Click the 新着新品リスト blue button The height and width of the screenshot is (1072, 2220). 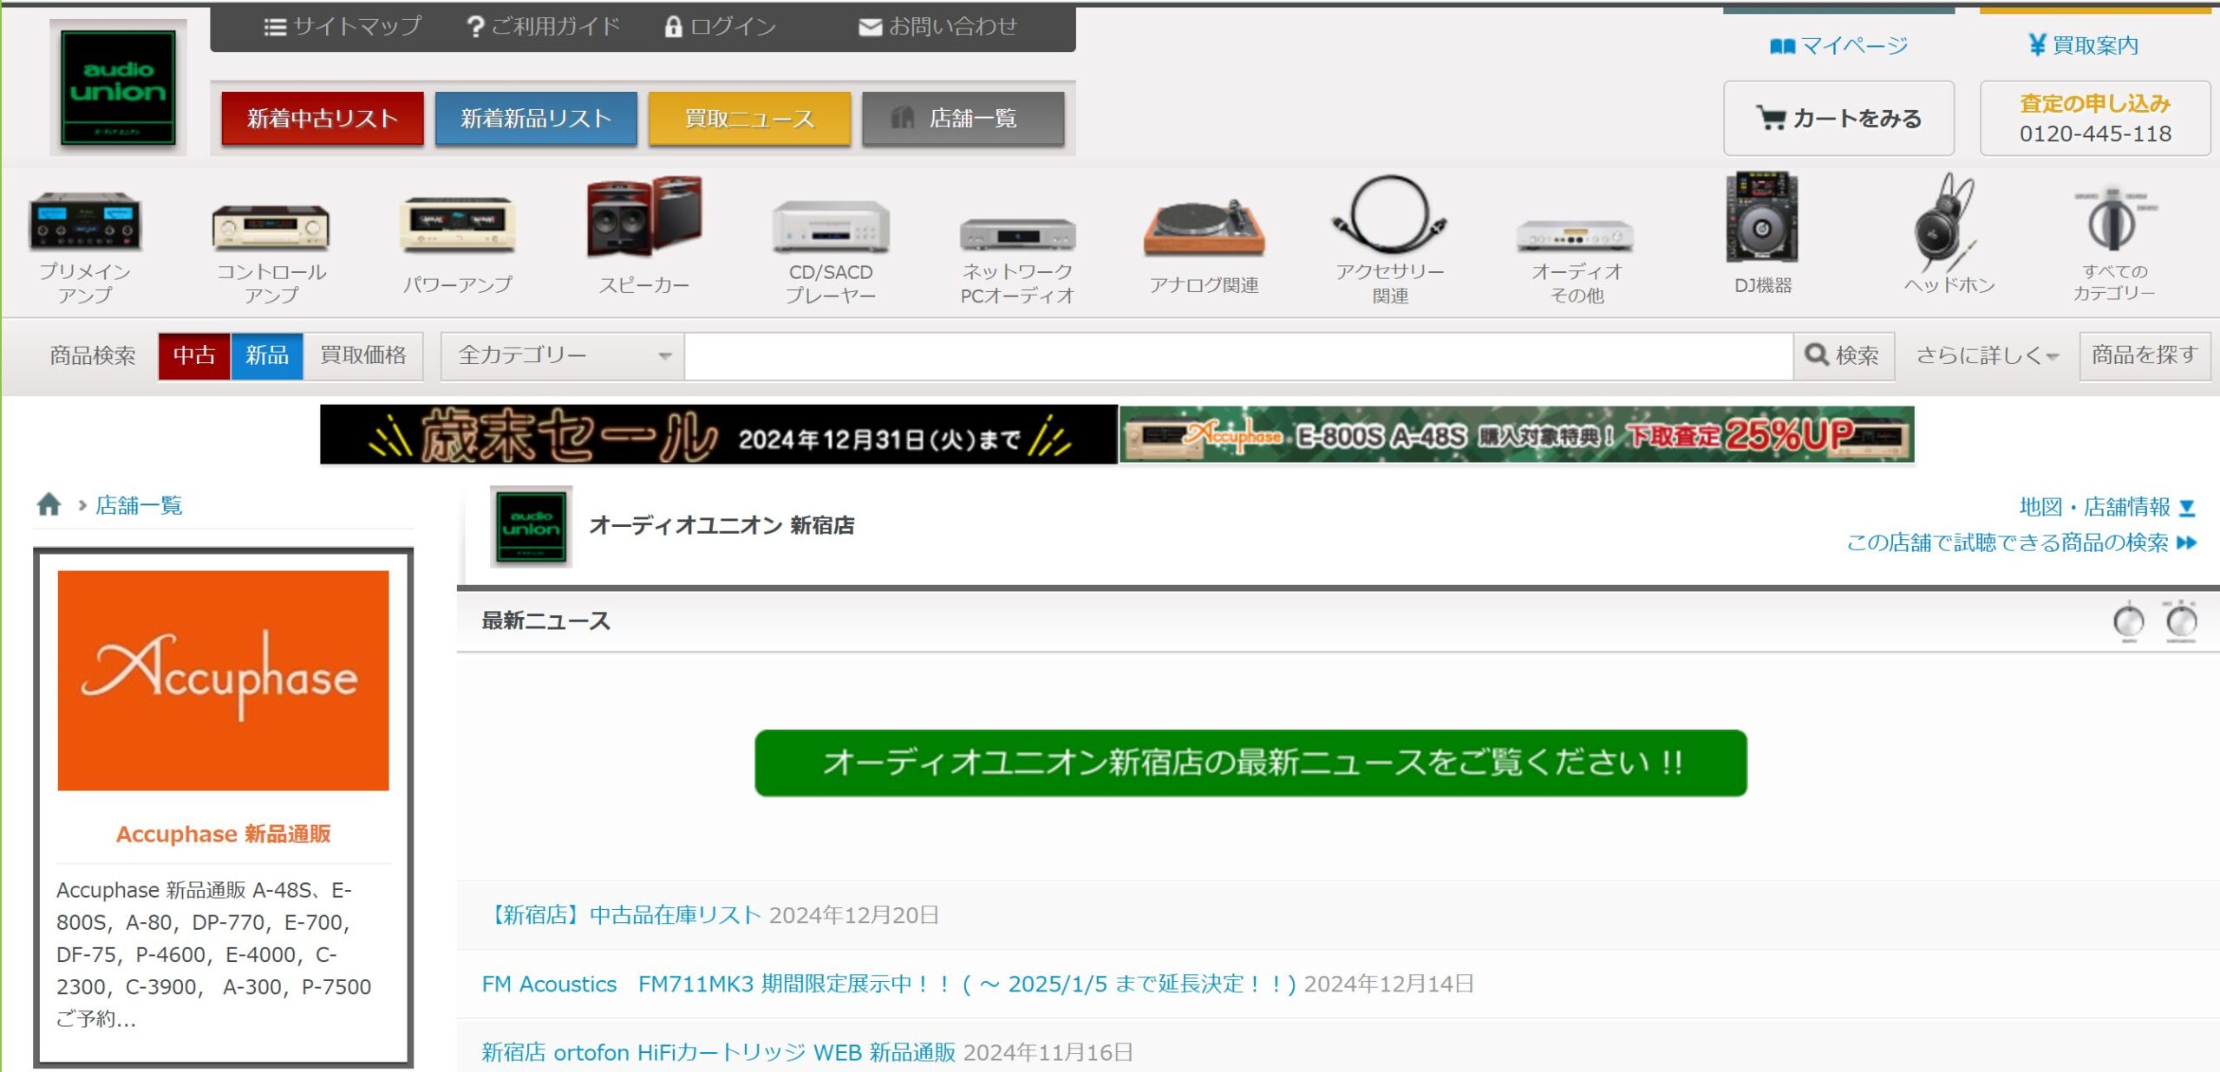pos(536,118)
